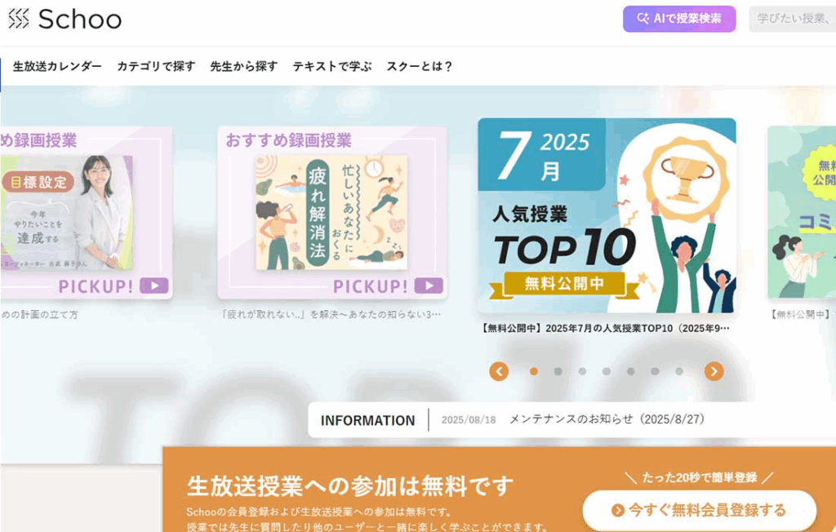Open AI lesson search button
This screenshot has height=532, width=836.
[679, 19]
